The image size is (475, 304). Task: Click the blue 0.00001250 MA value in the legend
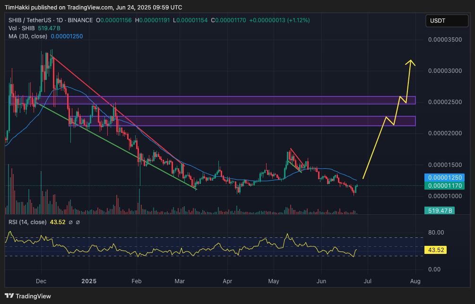pyautogui.click(x=67, y=36)
